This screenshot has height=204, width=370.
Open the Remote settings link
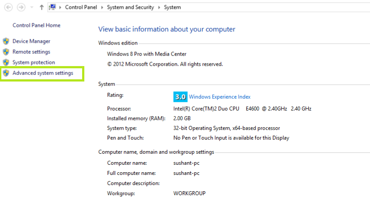(x=31, y=52)
